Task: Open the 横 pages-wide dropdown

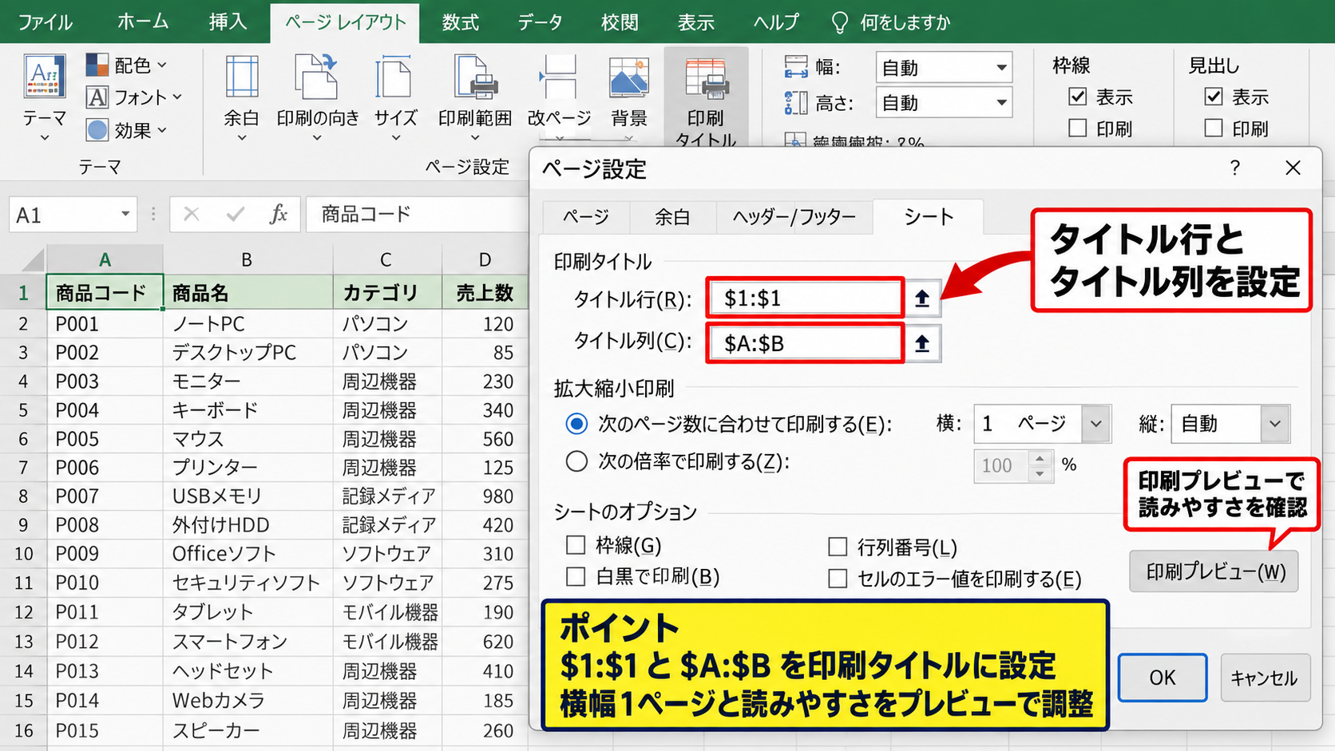Action: pyautogui.click(x=1095, y=424)
